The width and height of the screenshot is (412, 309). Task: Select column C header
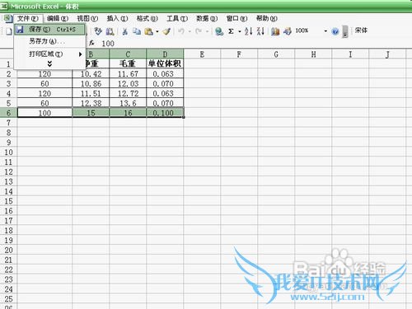(128, 54)
